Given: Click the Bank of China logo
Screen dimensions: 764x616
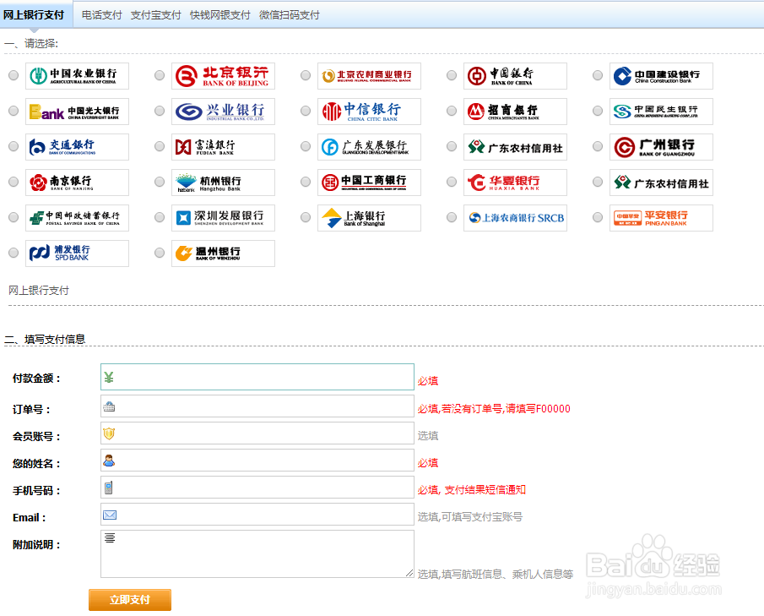Looking at the screenshot, I should coord(516,75).
